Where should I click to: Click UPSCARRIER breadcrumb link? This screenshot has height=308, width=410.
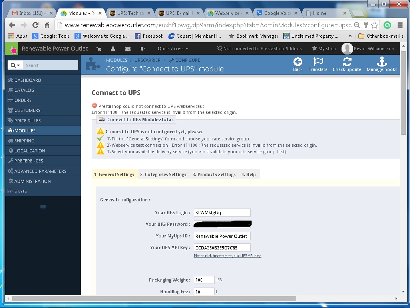147,60
